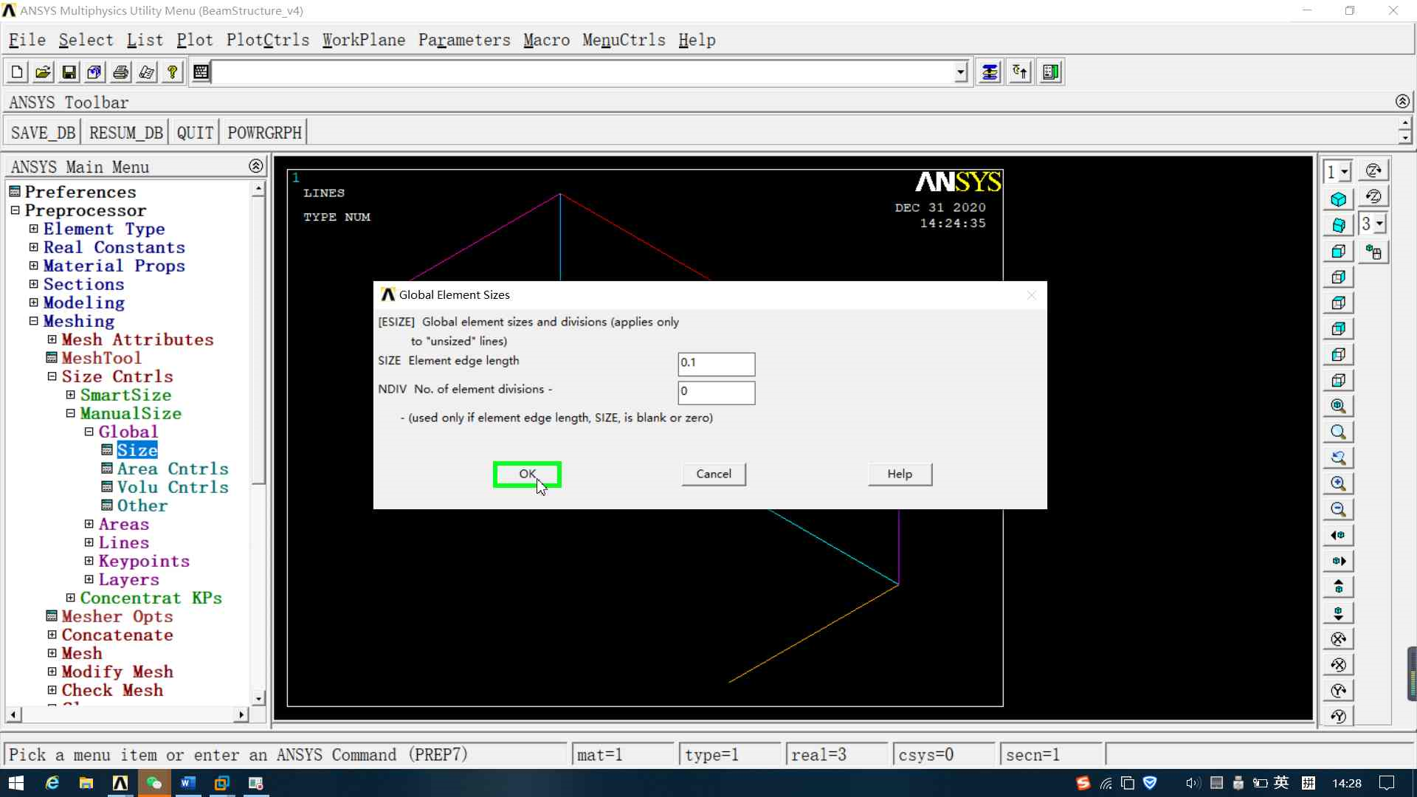Click the Print toolbar icon

point(120,72)
